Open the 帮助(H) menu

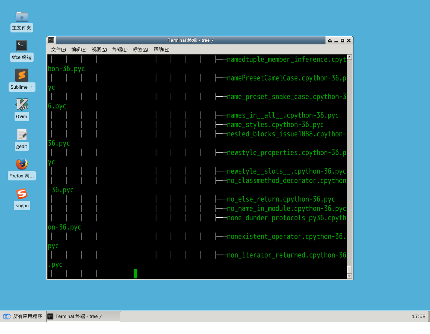tap(161, 50)
